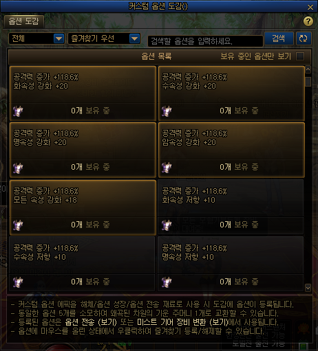The image size is (318, 351).
Task: Select the 옵션 도감 tab
Action: point(24,21)
